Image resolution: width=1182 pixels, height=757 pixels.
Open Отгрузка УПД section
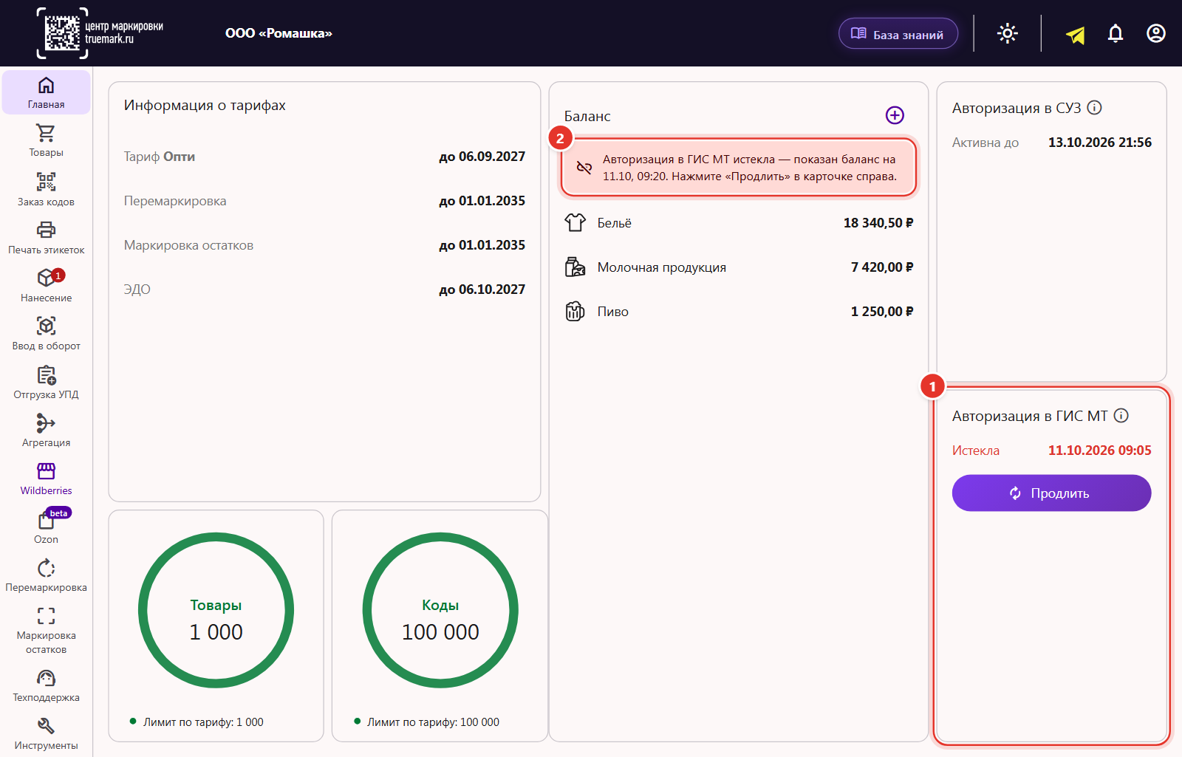[x=46, y=383]
